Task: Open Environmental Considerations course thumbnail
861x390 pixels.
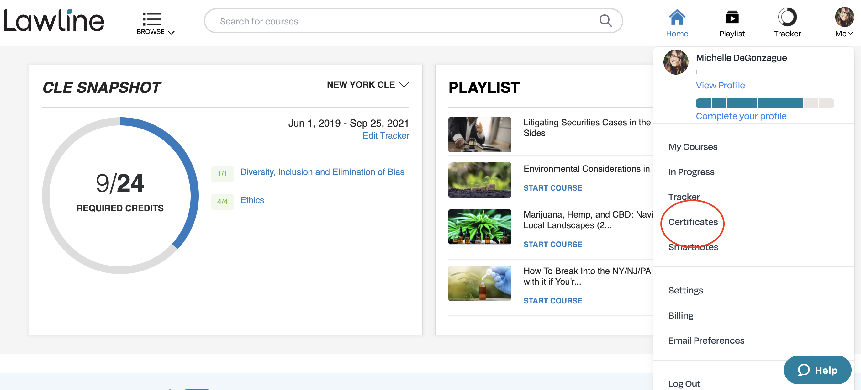Action: pos(479,180)
